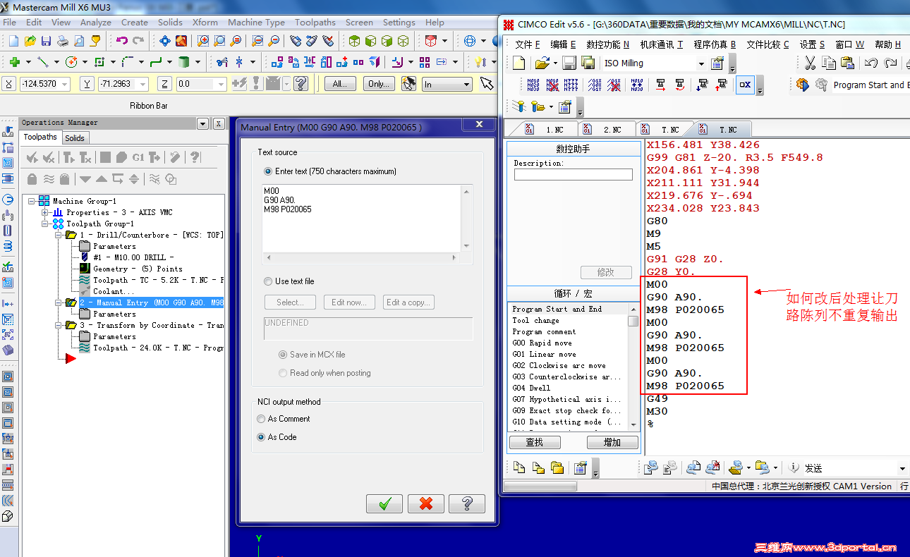Viewport: 910px width, 557px height.
Task: Click the Mastercam New file icon
Action: pos(14,41)
